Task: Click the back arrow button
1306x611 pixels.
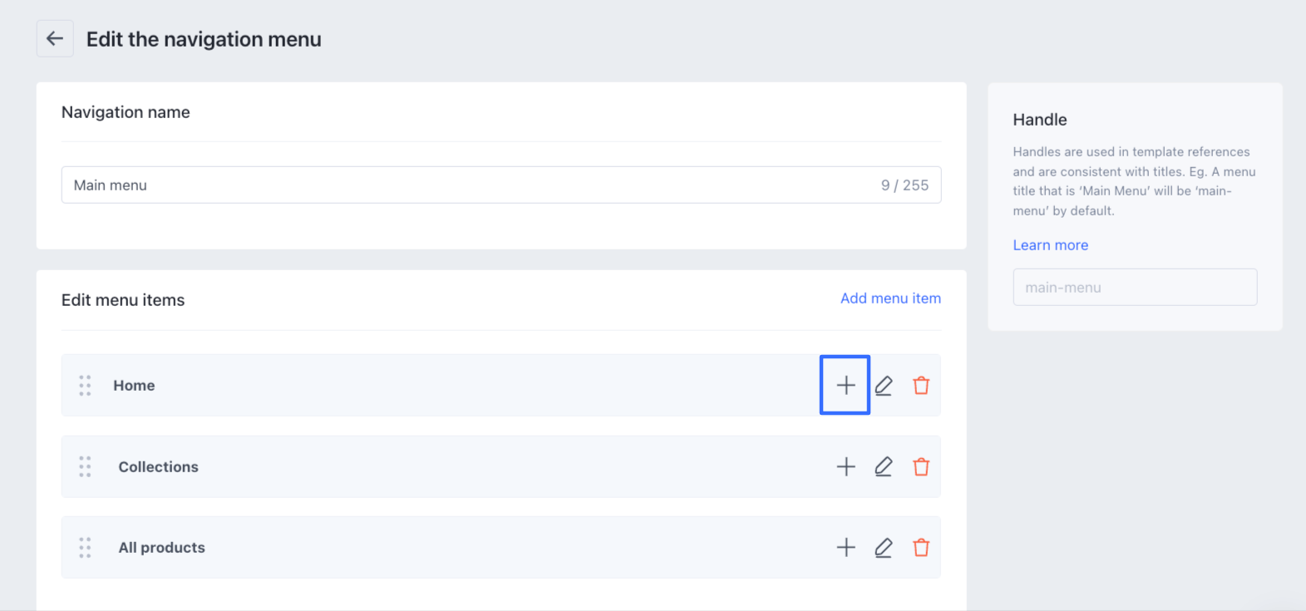Action: click(x=55, y=39)
